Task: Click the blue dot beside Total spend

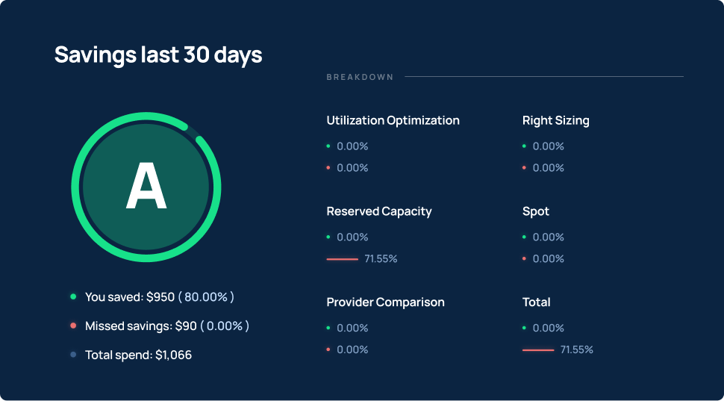Action: coord(73,355)
